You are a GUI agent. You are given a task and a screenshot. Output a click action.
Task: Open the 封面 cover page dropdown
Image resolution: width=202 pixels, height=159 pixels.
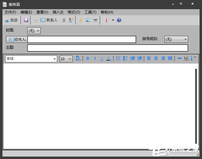pos(34,31)
